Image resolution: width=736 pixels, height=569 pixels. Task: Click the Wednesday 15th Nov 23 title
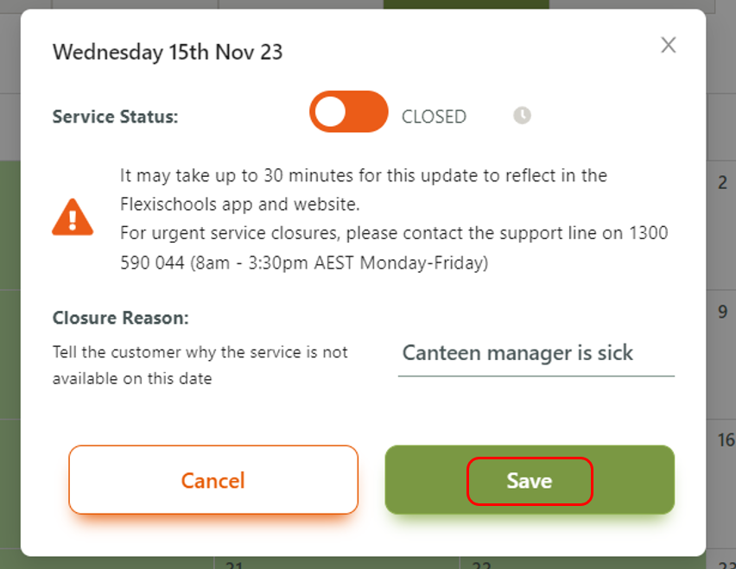tap(168, 52)
